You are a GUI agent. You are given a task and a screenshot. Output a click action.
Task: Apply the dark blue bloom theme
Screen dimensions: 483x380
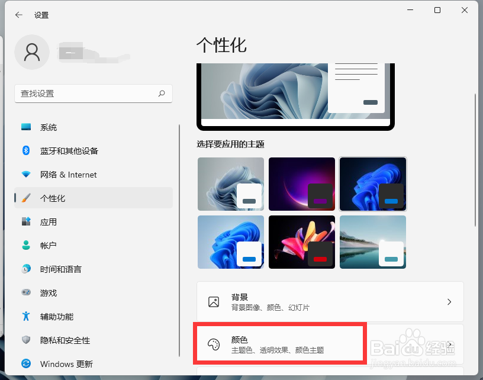click(373, 184)
